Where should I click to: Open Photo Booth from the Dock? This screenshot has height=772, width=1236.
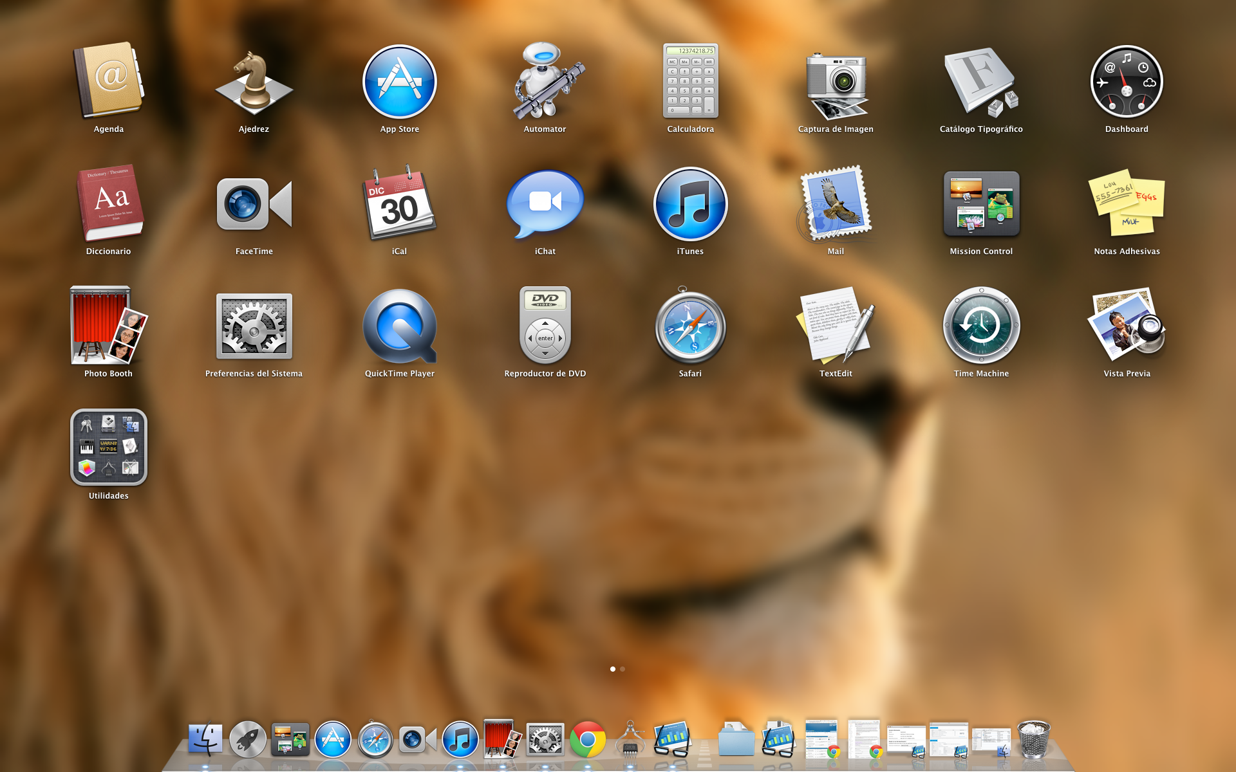point(502,739)
